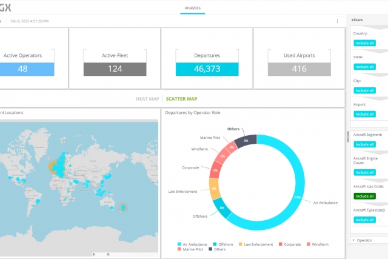
Task: Click the orange Europe cluster on map
Action: click(x=53, y=167)
